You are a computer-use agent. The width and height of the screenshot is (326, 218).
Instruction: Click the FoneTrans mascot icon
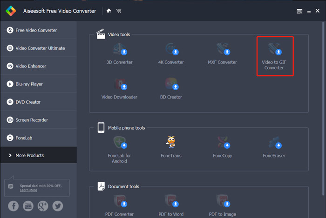coord(172,142)
